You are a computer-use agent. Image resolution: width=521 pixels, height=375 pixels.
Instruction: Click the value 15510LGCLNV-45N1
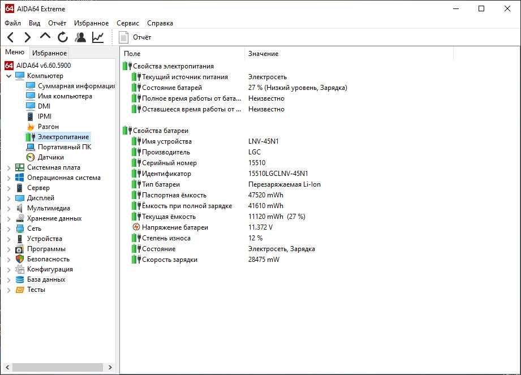click(x=278, y=174)
